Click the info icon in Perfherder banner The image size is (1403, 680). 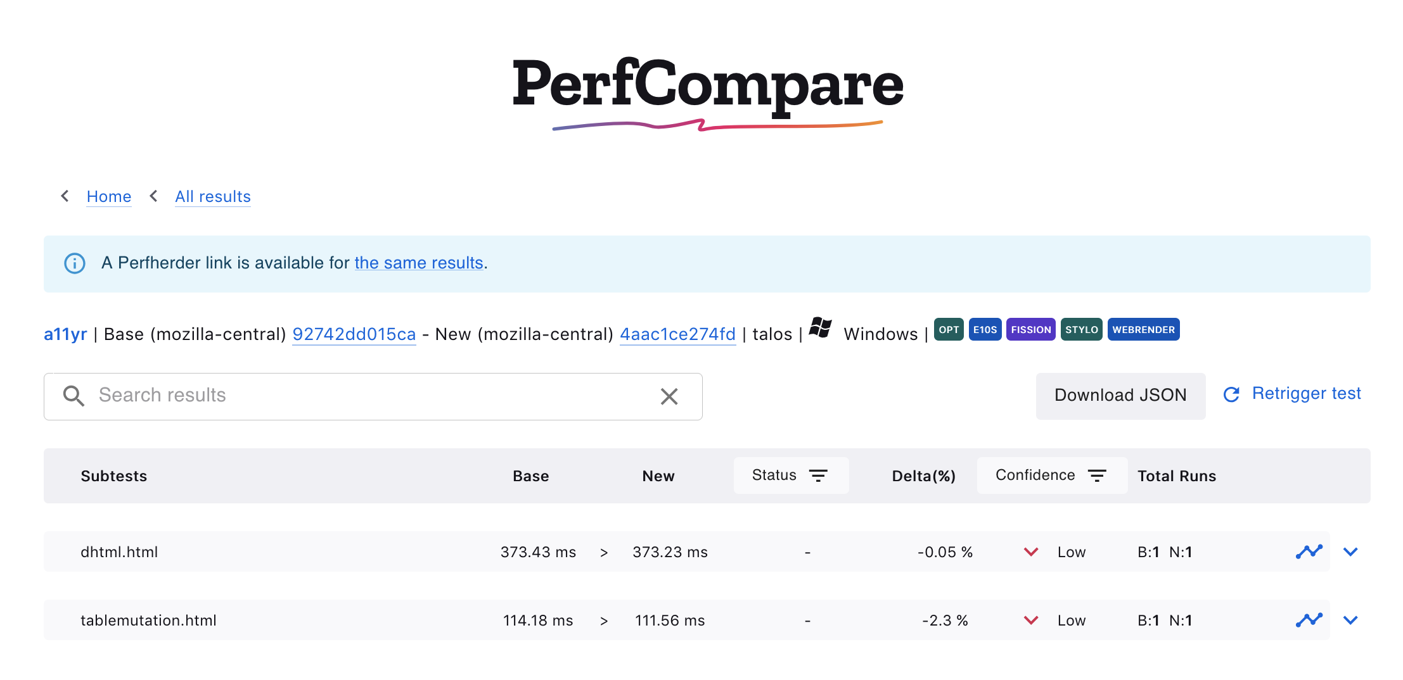click(x=75, y=263)
